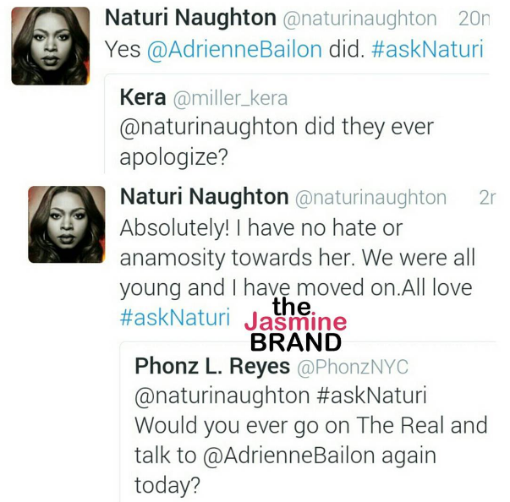Open the second tweet's profile avatar
The height and width of the screenshot is (502, 510).
[67, 224]
